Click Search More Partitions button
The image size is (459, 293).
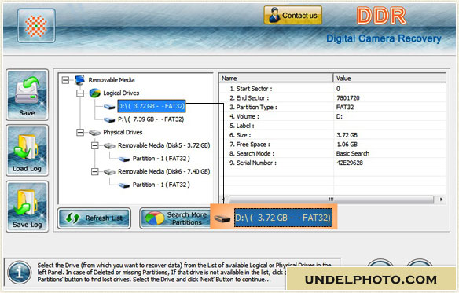pyautogui.click(x=175, y=218)
